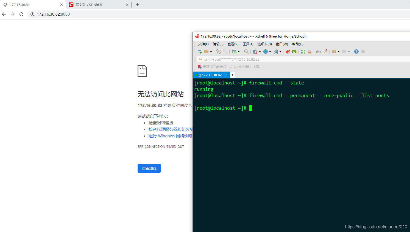Click the keyboard key mapping icon

pos(319,52)
